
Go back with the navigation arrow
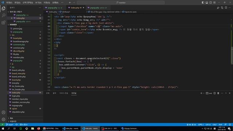(x=70, y=3)
